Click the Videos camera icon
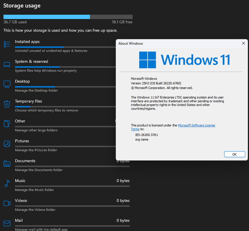 click(x=7, y=203)
